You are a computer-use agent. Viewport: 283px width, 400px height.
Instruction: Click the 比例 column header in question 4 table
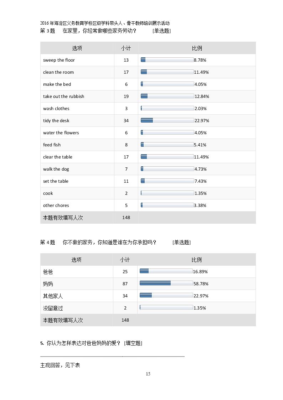pyautogui.click(x=196, y=260)
